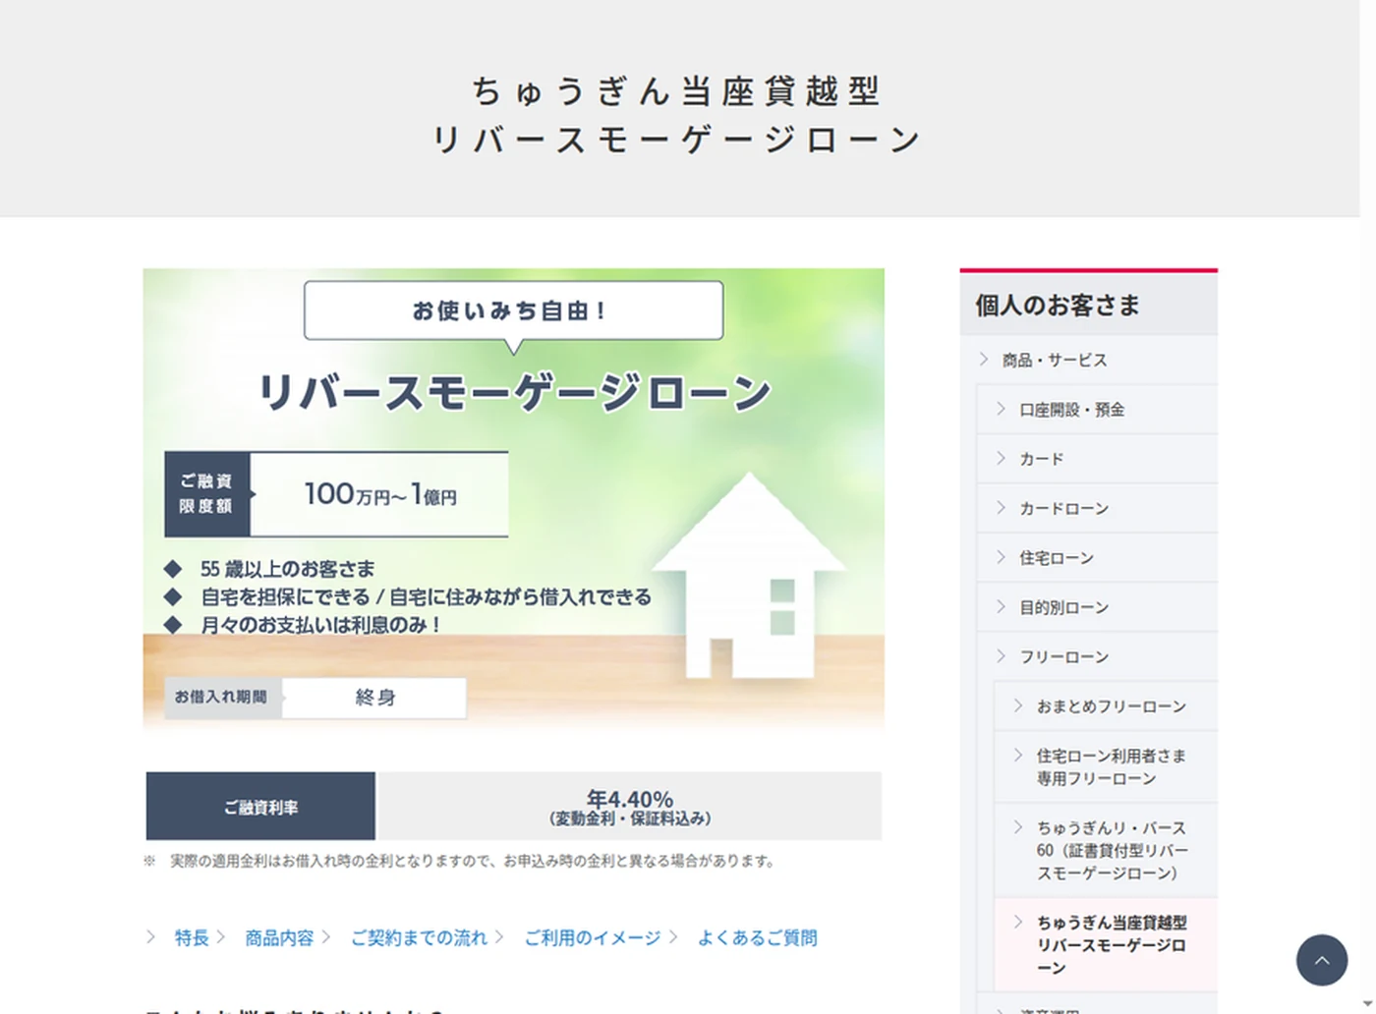The width and height of the screenshot is (1376, 1014).
Task: Click the 終身 borrowing period value
Action: pyautogui.click(x=375, y=698)
